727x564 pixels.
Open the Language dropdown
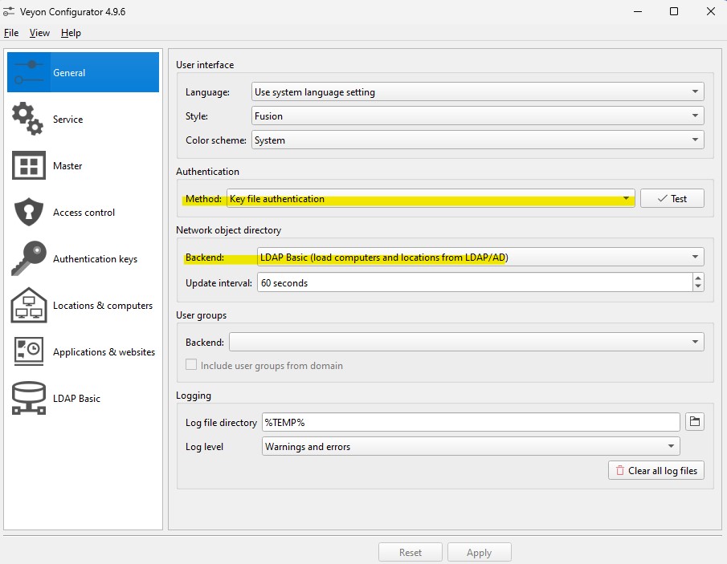pos(477,91)
